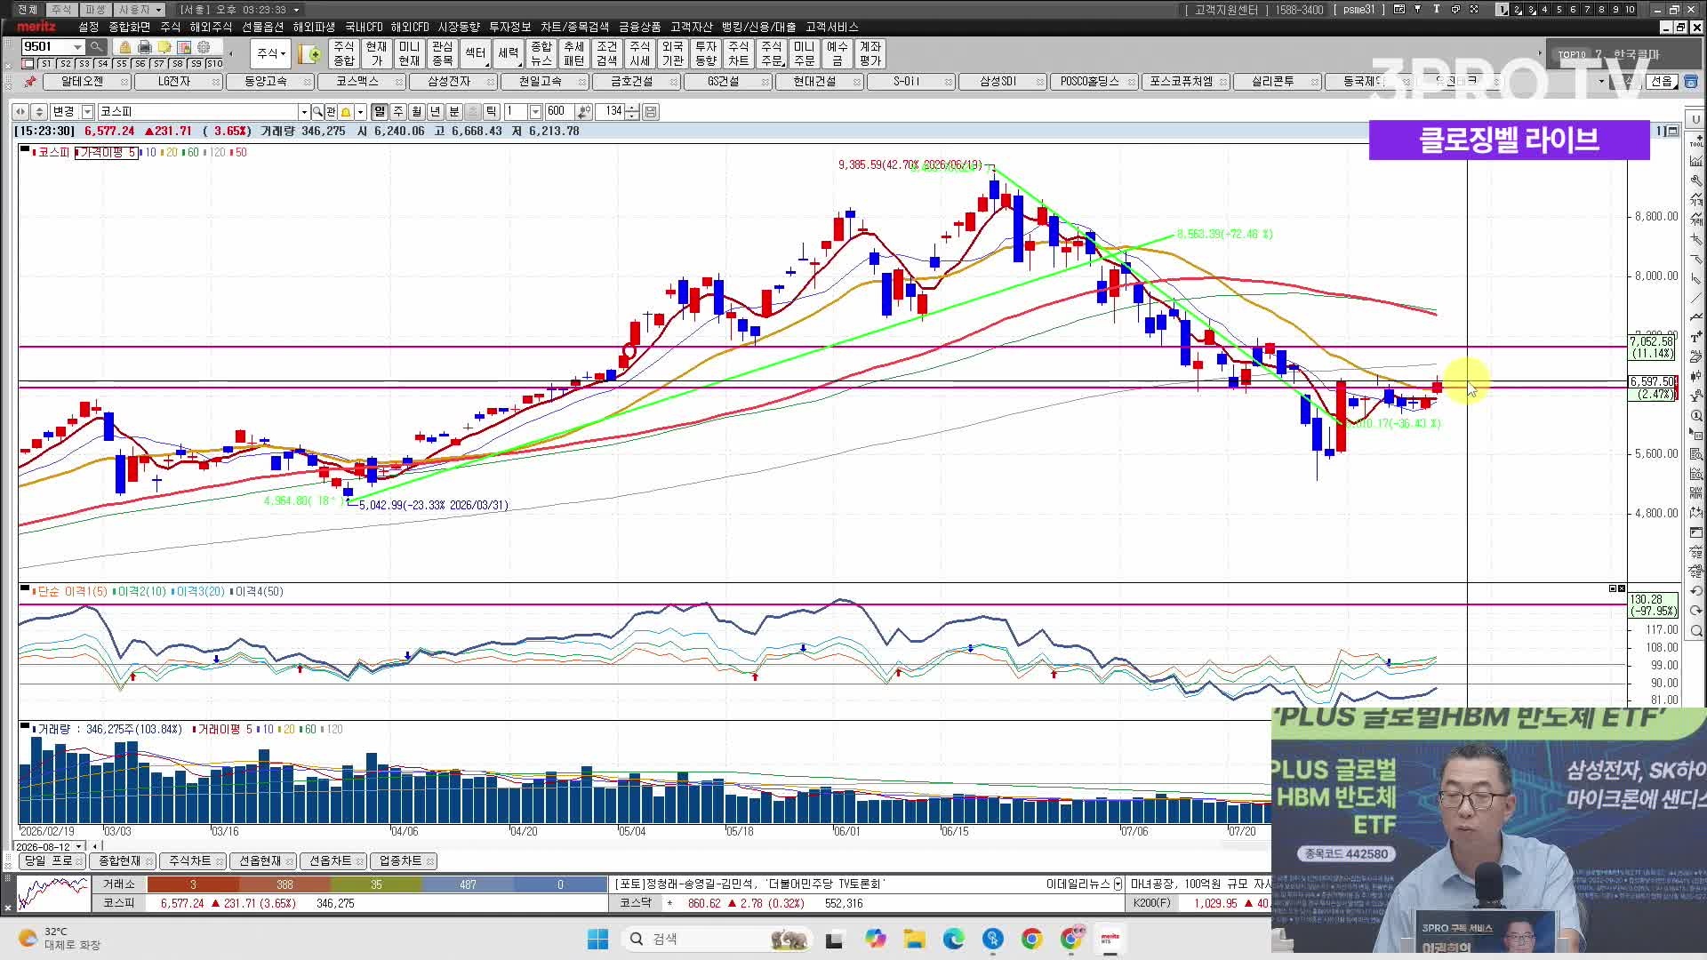The width and height of the screenshot is (1707, 960).
Task: Click the 주식주문 toolbar button
Action: [x=771, y=53]
